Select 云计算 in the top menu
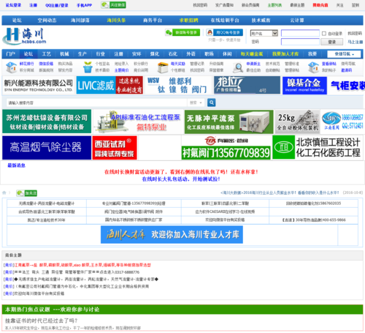Viewport: 365px width, 333px height. coord(297,20)
